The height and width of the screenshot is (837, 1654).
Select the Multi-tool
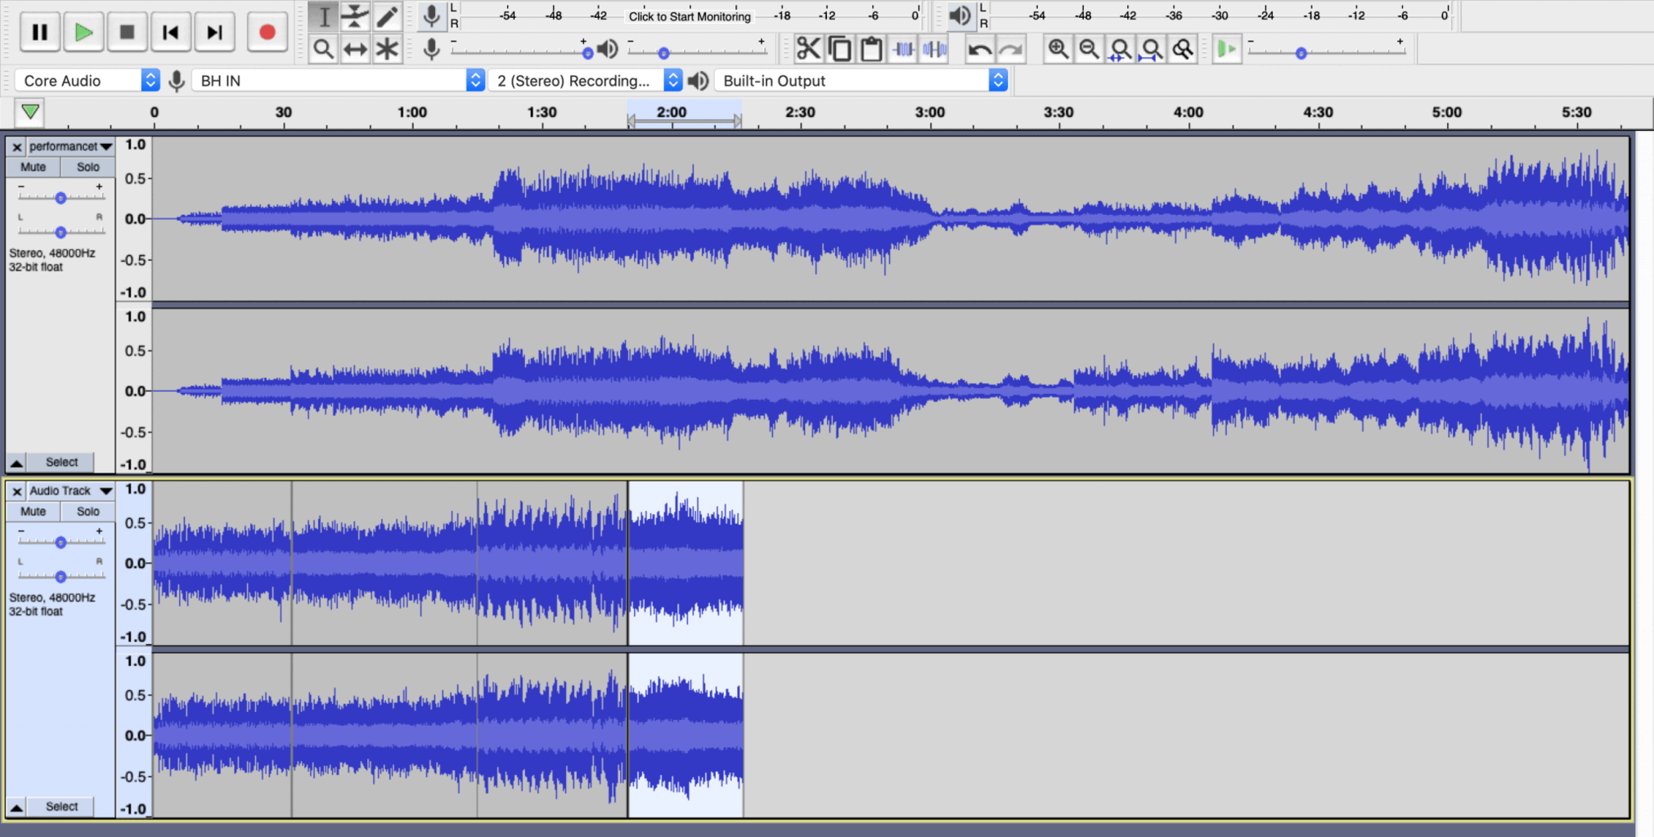click(387, 48)
